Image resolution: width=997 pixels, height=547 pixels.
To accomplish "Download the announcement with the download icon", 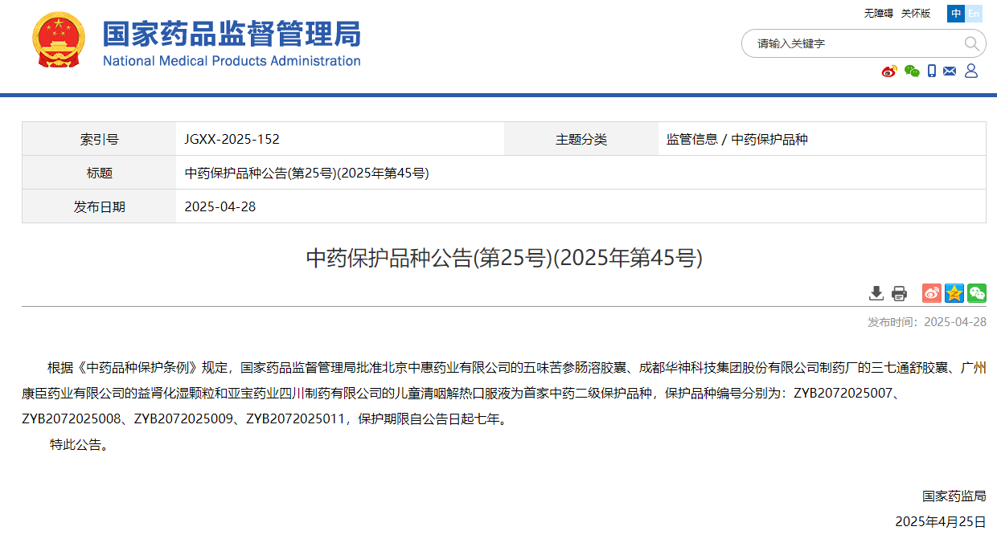I will 876,293.
